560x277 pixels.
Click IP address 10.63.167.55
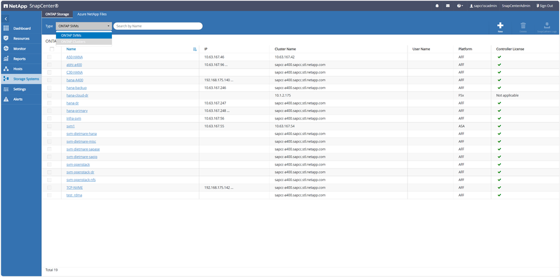pos(214,126)
